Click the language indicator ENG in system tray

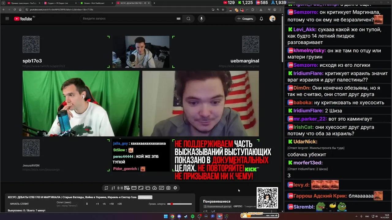pos(367,216)
